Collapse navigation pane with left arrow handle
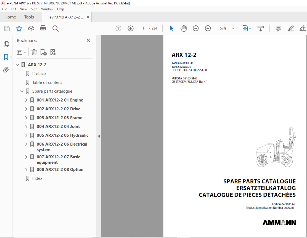307x238 pixels. [x=99, y=136]
